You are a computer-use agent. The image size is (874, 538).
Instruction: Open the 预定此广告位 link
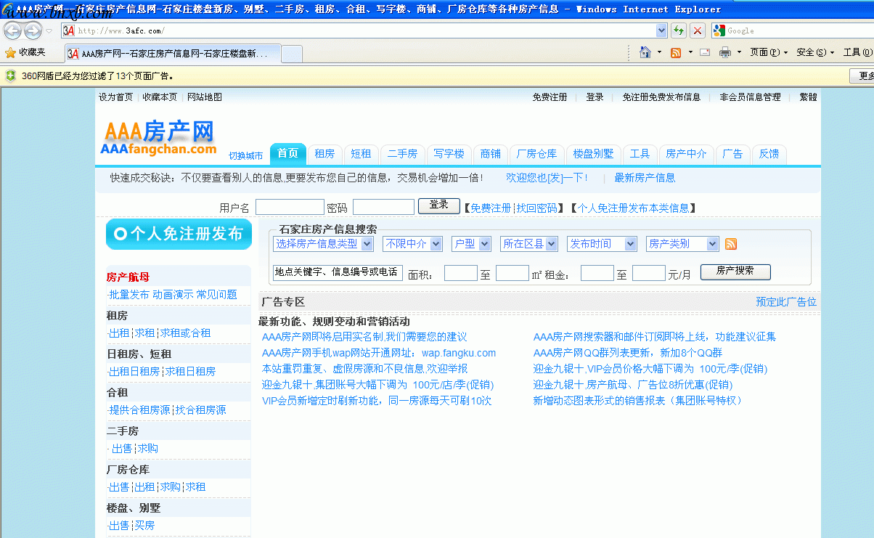click(785, 302)
